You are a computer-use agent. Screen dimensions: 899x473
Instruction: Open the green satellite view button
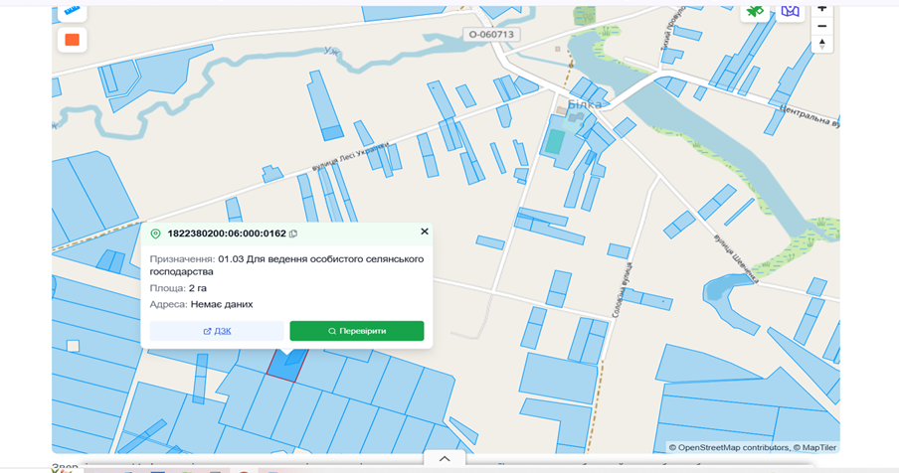pos(755,13)
